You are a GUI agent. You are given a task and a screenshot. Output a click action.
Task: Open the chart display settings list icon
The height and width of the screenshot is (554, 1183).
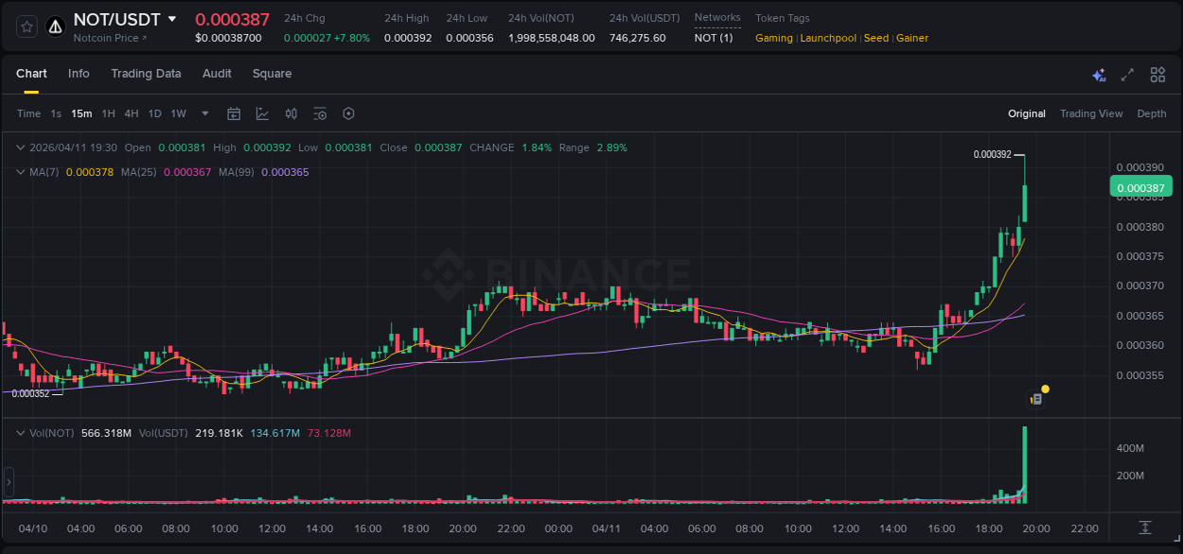coord(320,113)
